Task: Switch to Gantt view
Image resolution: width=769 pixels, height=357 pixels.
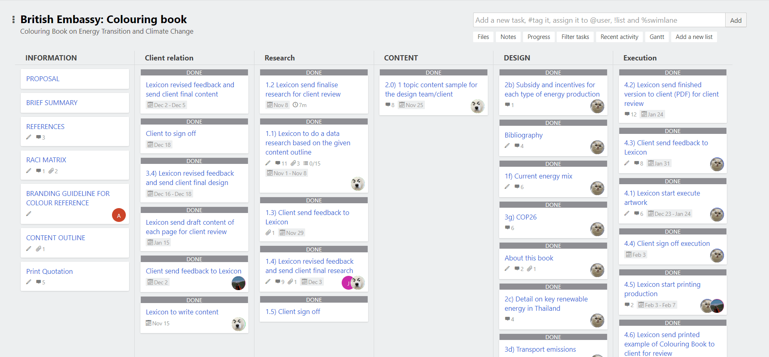Action: click(657, 37)
